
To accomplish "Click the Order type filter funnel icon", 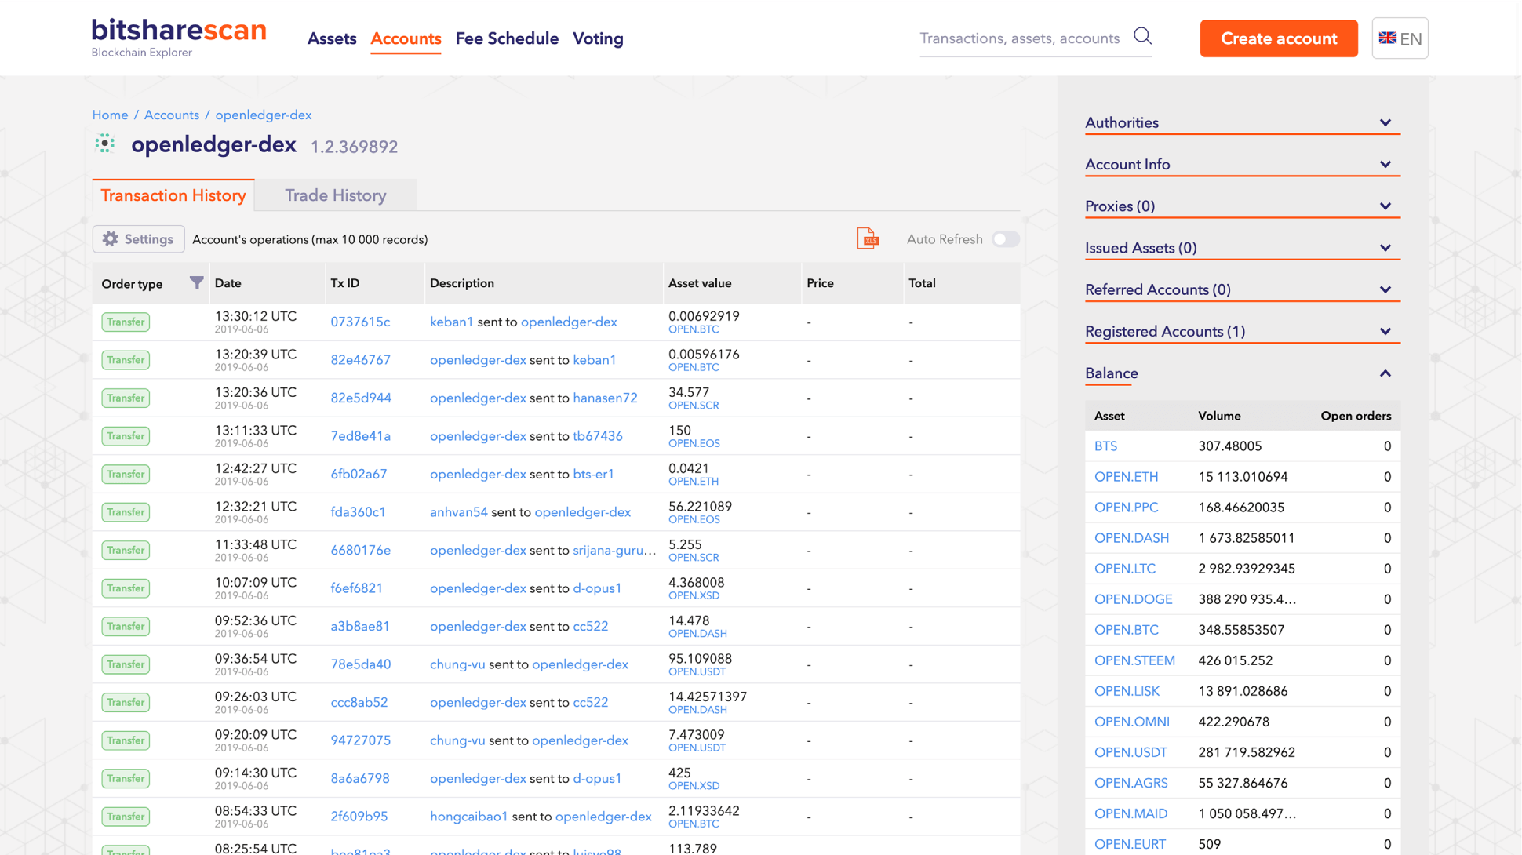I will click(196, 283).
